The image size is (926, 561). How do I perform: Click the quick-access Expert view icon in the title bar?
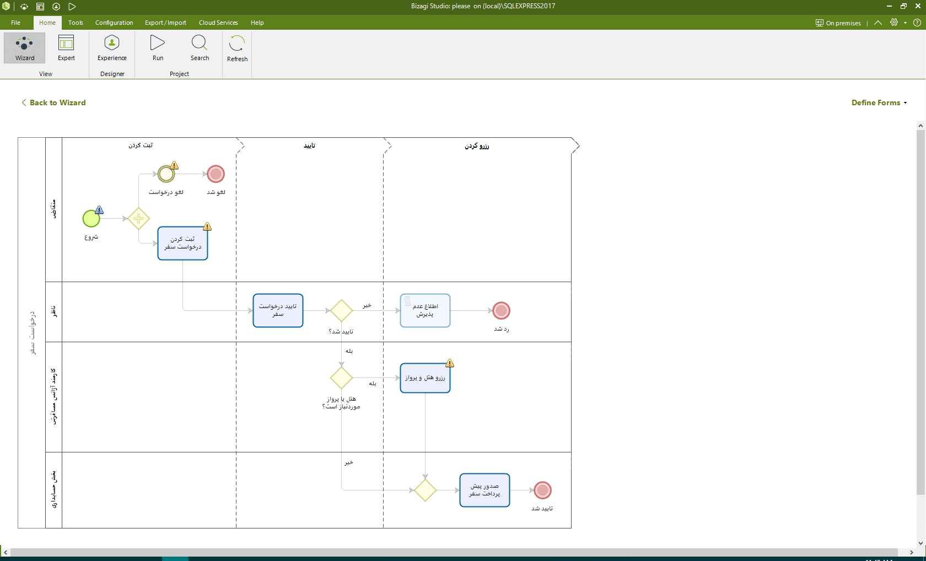(x=40, y=7)
